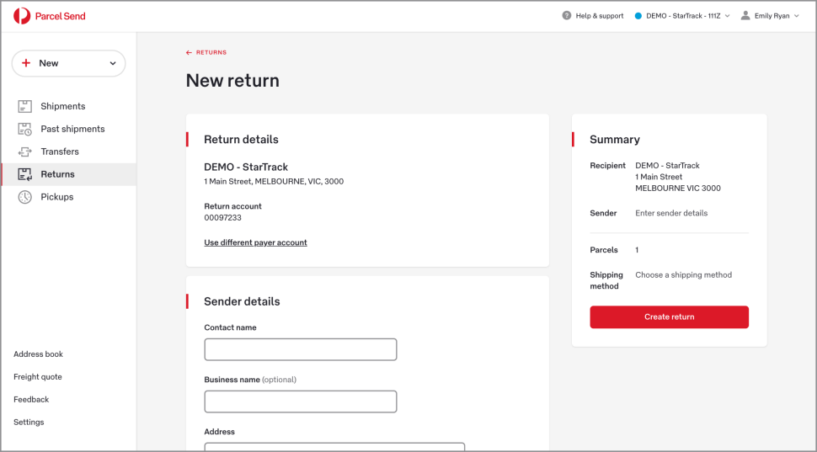Click the Help & support question icon
Image resolution: width=817 pixels, height=452 pixels.
click(567, 16)
